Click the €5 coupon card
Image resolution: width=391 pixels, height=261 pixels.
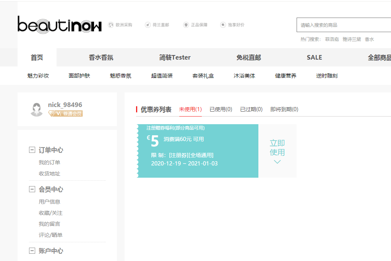197,151
